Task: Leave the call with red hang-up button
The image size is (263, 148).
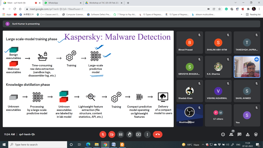Action: click(x=158, y=135)
